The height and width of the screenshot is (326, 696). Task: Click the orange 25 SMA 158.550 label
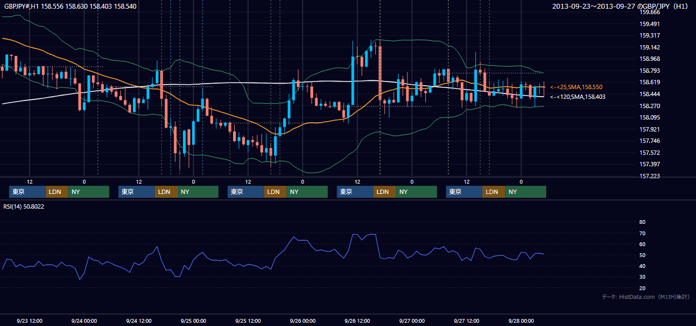point(576,87)
